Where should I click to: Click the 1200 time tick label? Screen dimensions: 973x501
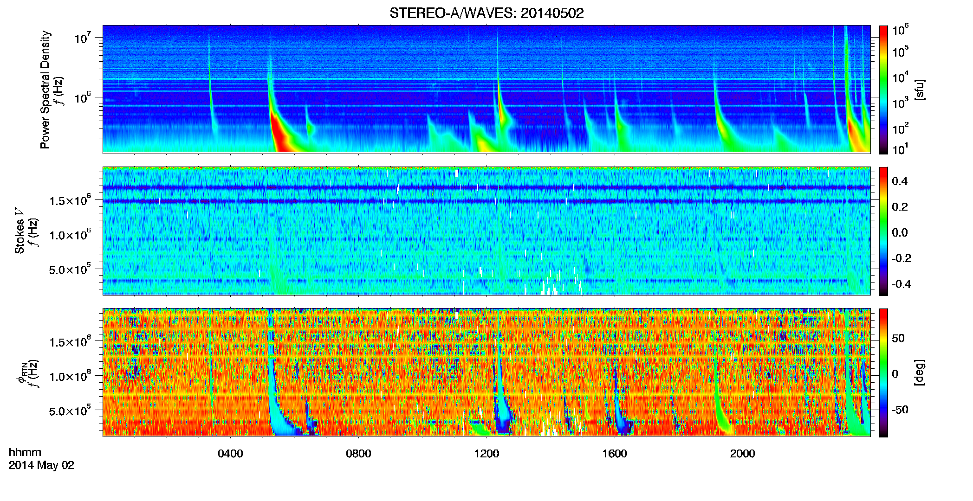[x=486, y=454]
